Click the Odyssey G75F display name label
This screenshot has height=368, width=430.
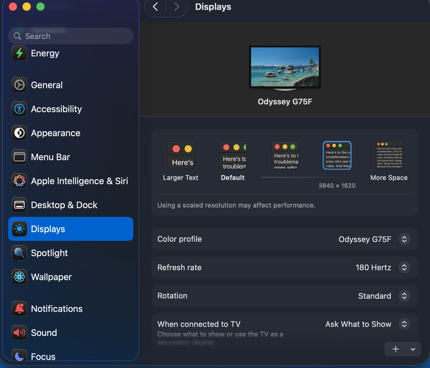[285, 102]
